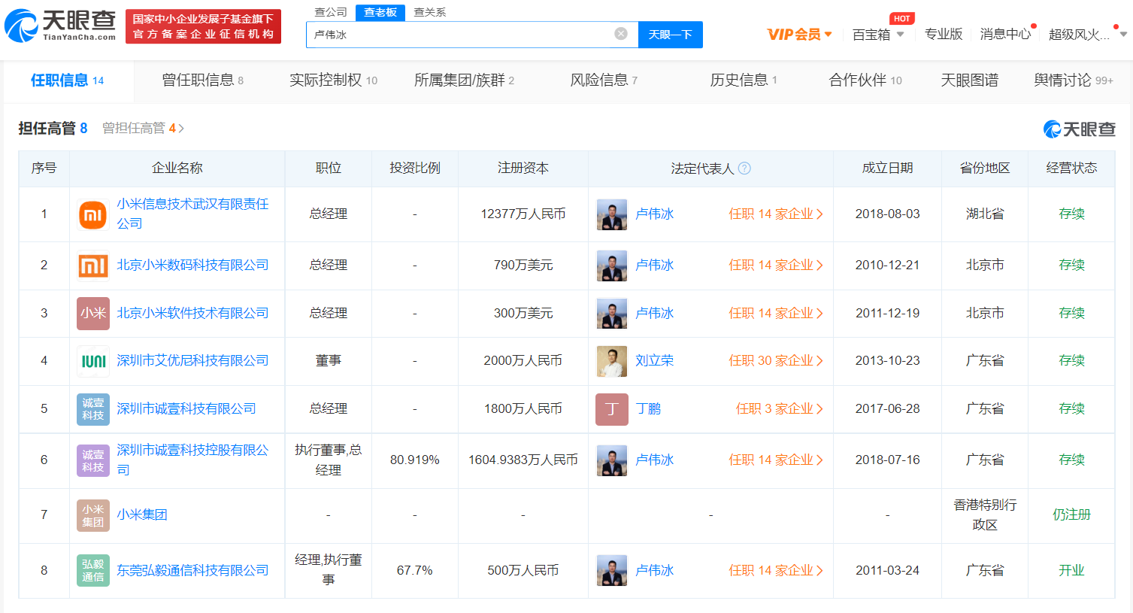Open 消息中心
The height and width of the screenshot is (613, 1133).
pos(1005,35)
